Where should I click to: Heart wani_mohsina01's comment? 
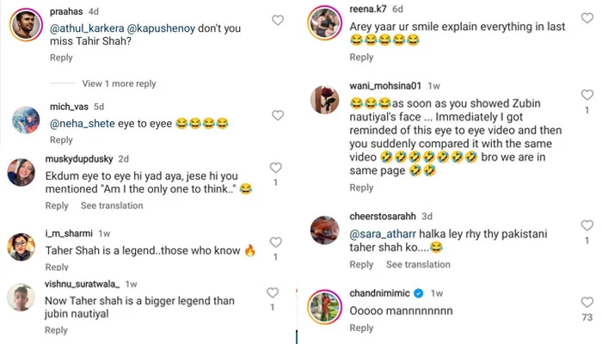pos(587,95)
